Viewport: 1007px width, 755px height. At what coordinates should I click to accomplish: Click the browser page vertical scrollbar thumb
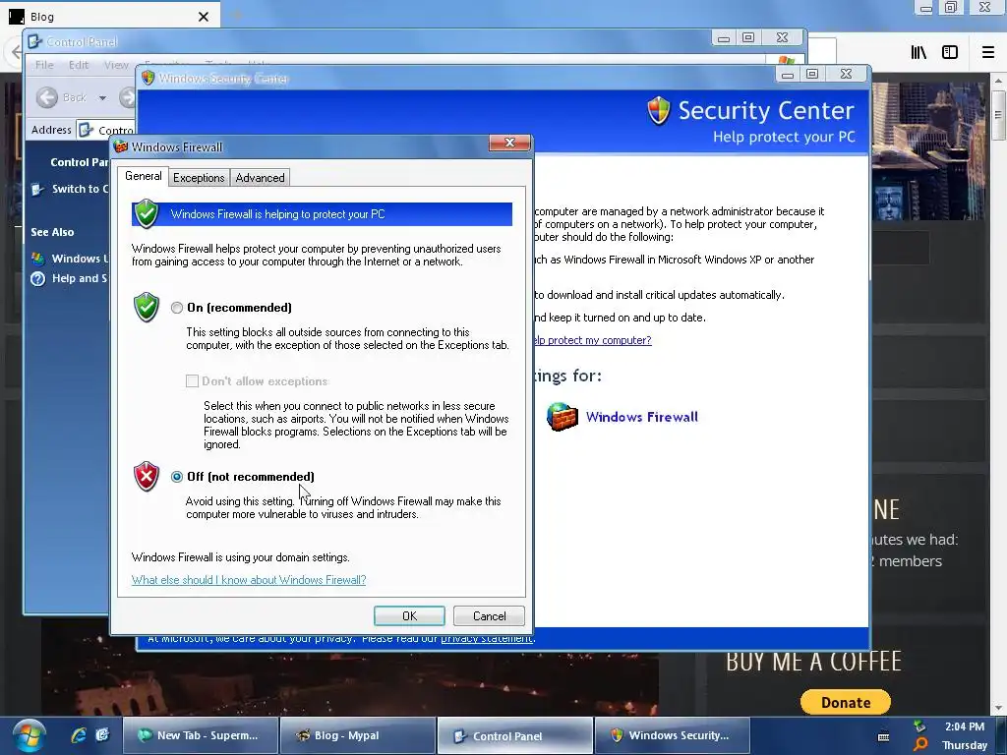(x=998, y=116)
